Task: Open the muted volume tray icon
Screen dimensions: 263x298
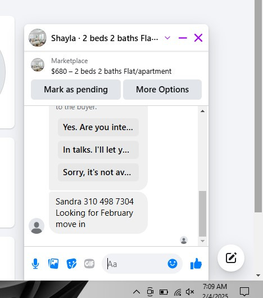Action: tap(190, 292)
